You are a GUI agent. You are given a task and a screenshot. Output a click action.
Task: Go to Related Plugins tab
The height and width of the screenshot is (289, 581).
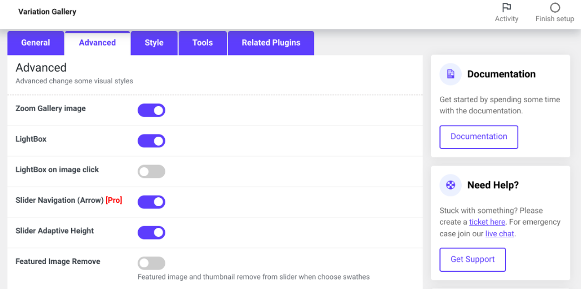(271, 43)
